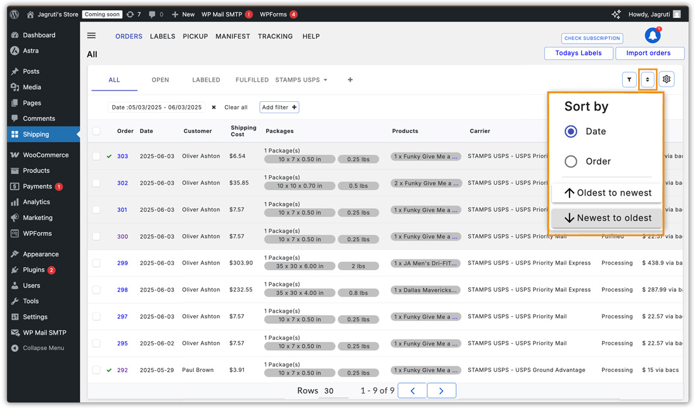Sort by Newest to oldest
This screenshot has width=697, height=410.
point(607,218)
